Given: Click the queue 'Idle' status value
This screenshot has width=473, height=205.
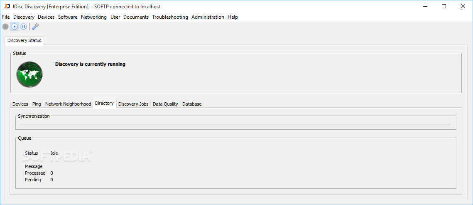Looking at the screenshot, I should (x=54, y=153).
